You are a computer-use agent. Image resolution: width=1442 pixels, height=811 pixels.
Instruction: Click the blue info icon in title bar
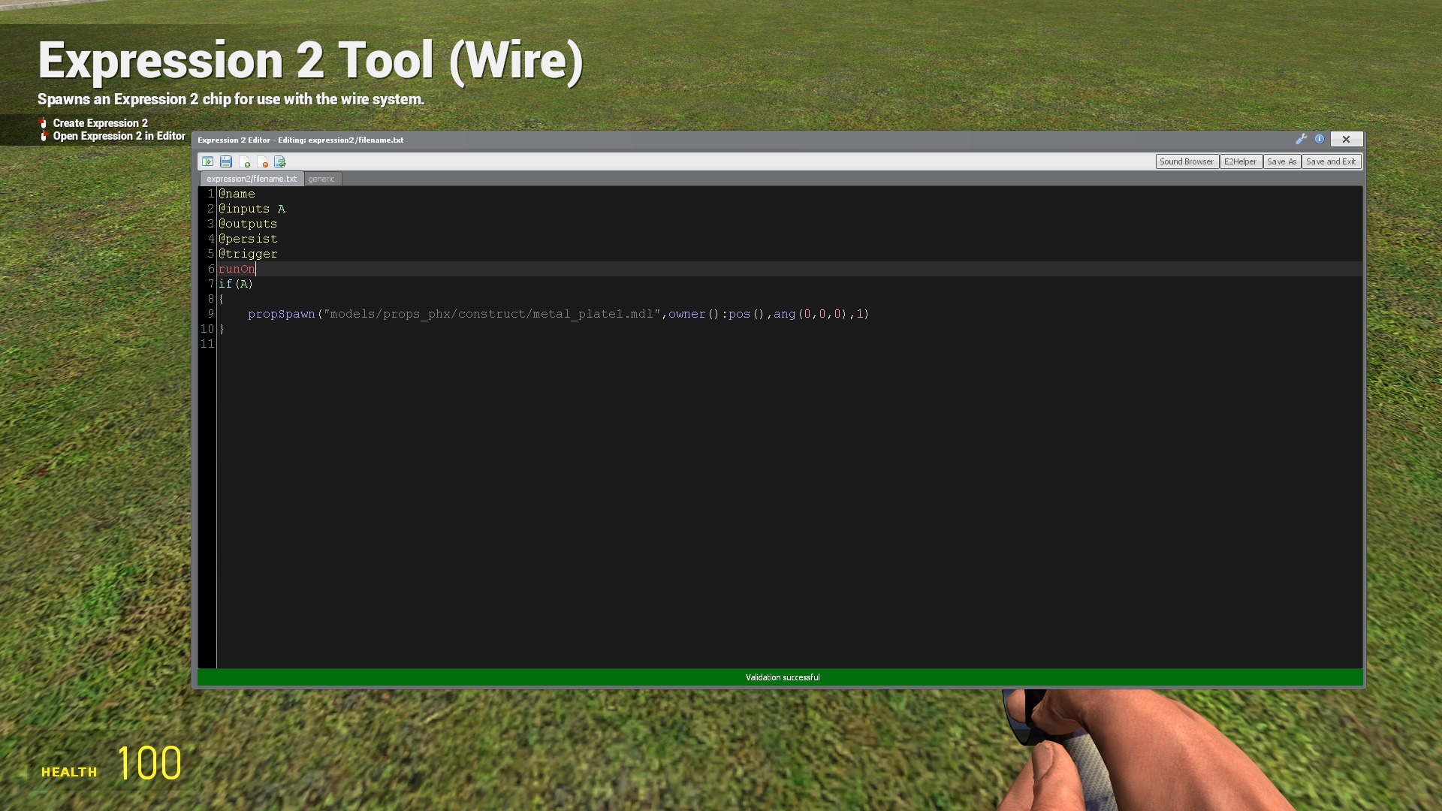click(x=1320, y=139)
